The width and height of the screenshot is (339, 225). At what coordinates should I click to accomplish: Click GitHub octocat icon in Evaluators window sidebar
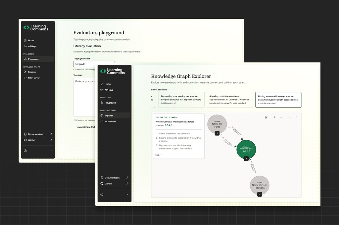pos(25,140)
